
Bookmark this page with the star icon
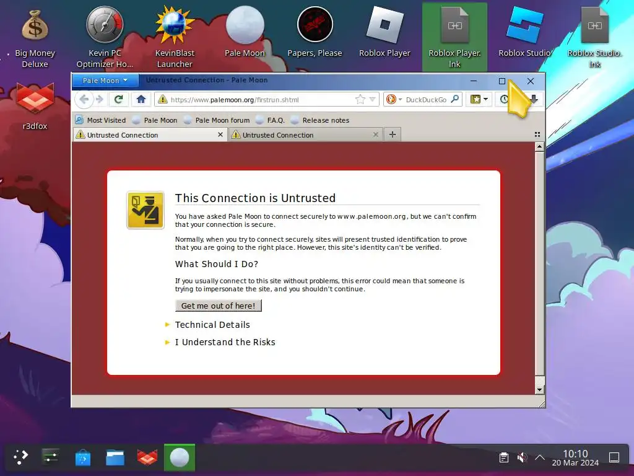pos(360,100)
